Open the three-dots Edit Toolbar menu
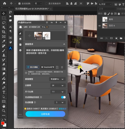 pos(4,115)
